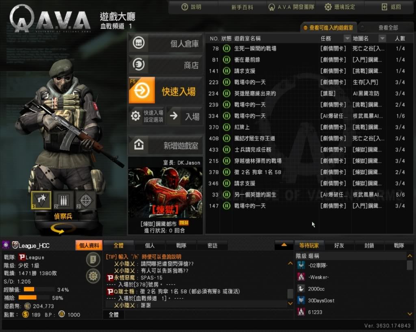The width and height of the screenshot is (416, 332).
Task: Open the 個人倉庫 personal inventory
Action: (166, 43)
